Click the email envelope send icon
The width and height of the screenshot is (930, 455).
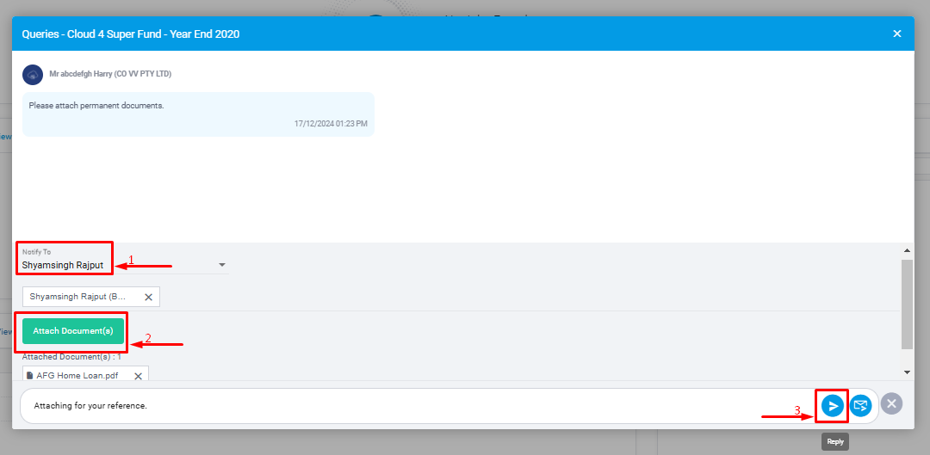coord(860,405)
